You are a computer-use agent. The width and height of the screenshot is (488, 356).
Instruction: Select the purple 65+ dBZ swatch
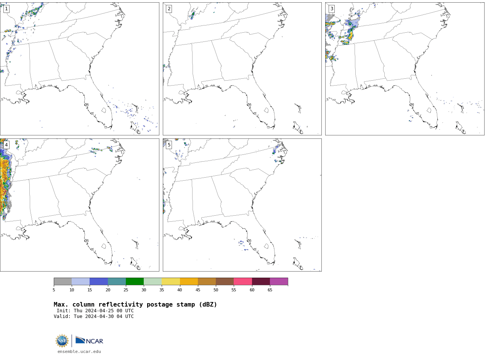(279, 281)
